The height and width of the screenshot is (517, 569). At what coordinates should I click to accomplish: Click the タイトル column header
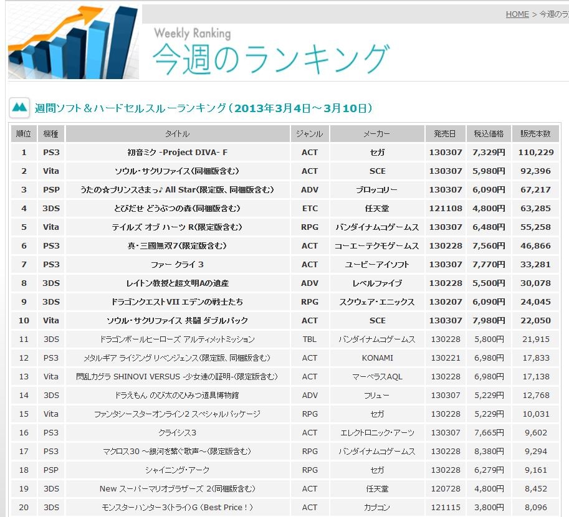(178, 133)
